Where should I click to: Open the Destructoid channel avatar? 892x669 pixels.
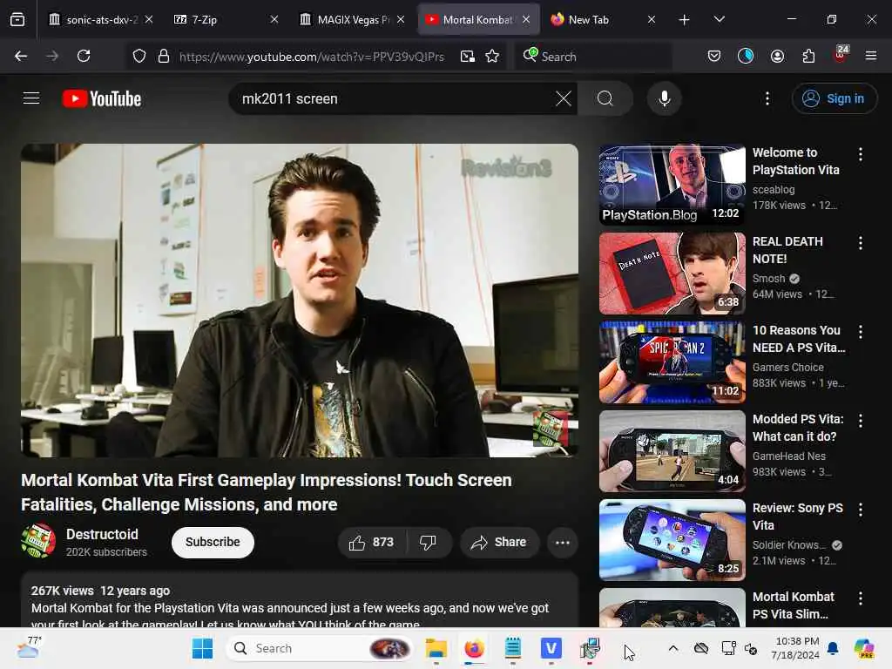(38, 541)
